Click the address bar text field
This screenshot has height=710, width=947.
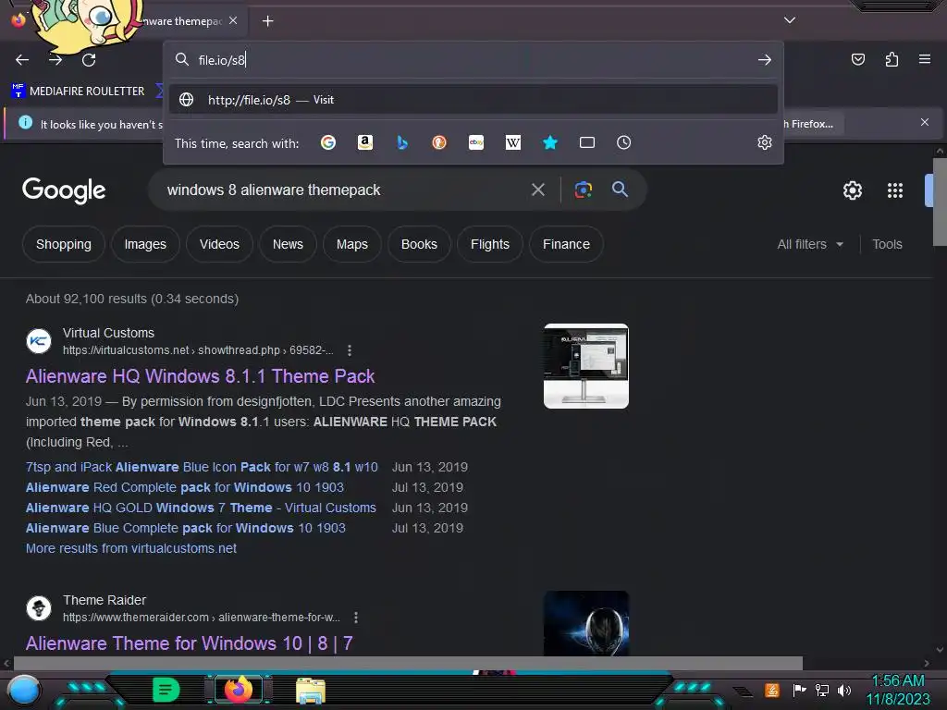click(471, 60)
